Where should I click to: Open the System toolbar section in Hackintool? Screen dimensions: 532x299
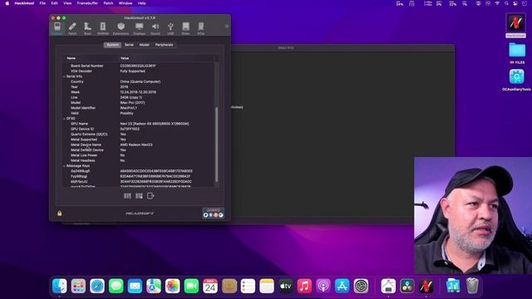pos(57,28)
